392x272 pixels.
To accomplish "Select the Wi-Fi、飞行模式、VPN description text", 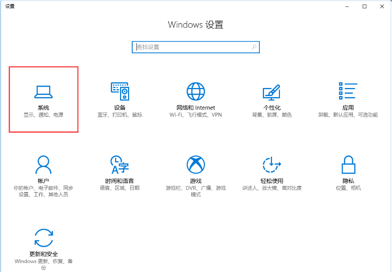I will [x=195, y=115].
